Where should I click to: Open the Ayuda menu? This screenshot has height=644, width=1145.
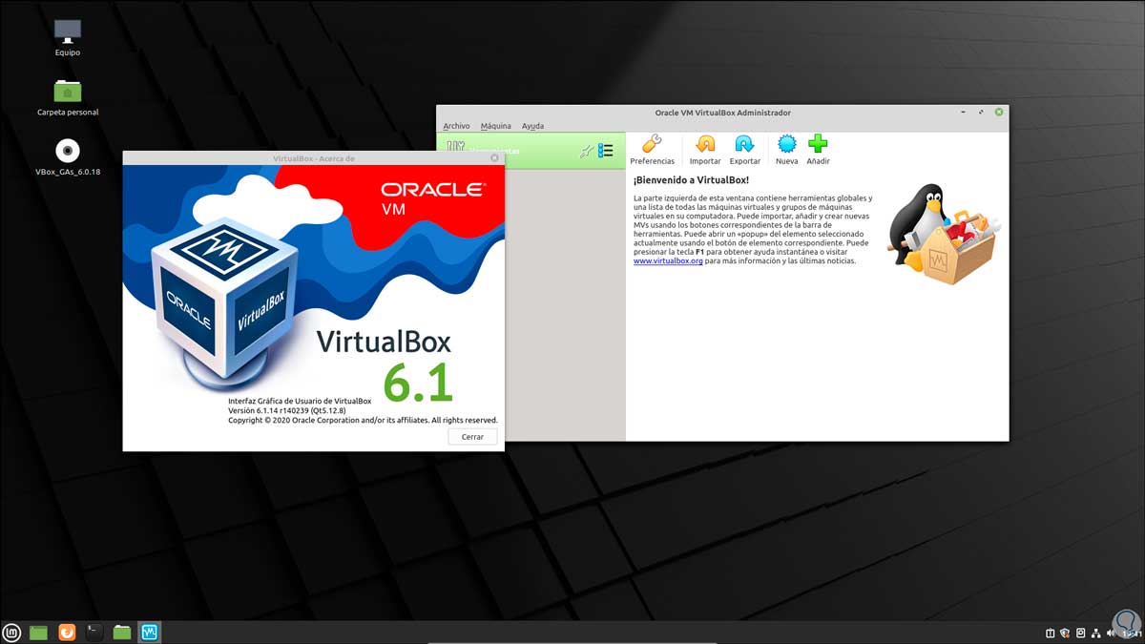[x=532, y=126]
